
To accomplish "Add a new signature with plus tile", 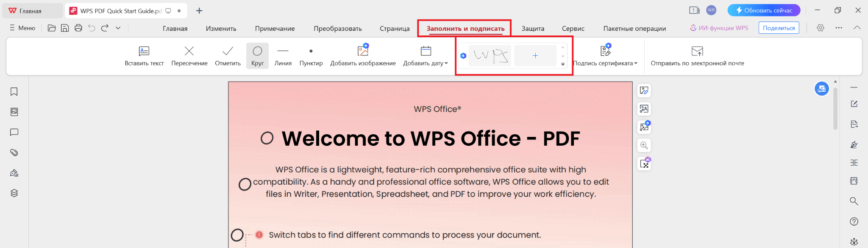I will (535, 55).
